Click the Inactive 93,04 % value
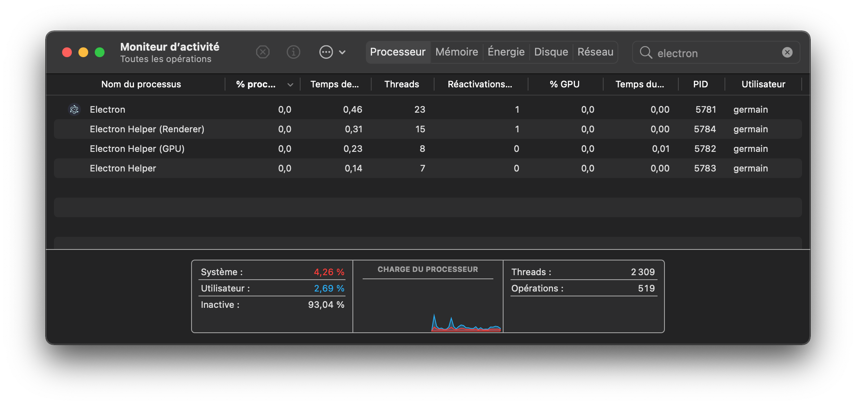Viewport: 856px width, 405px height. 326,305
